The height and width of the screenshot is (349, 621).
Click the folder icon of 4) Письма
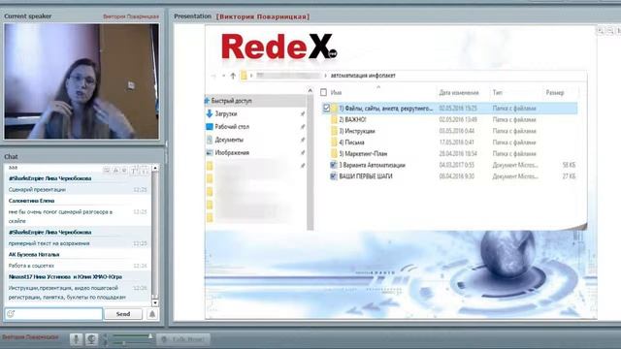pyautogui.click(x=334, y=143)
